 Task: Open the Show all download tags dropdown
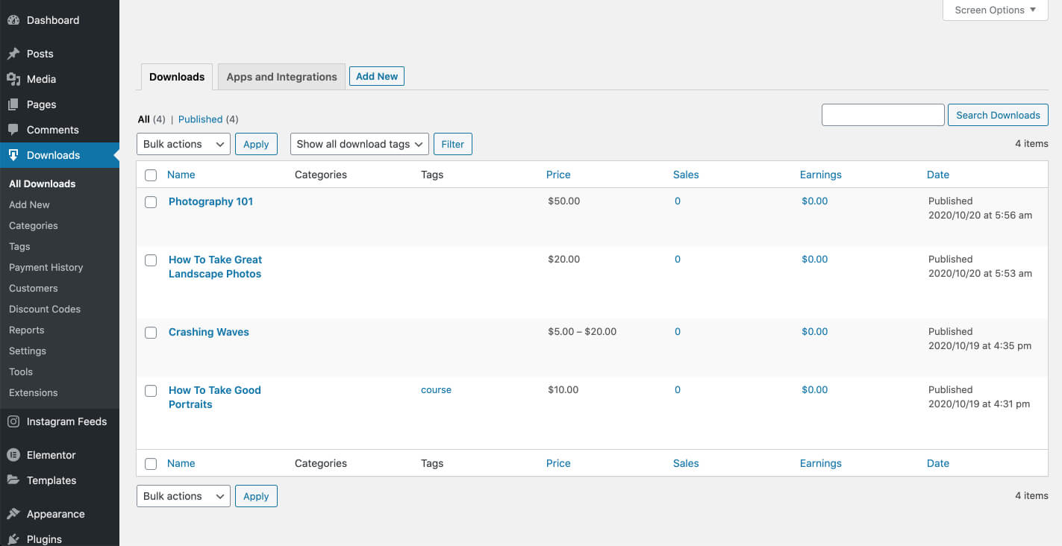pyautogui.click(x=360, y=144)
